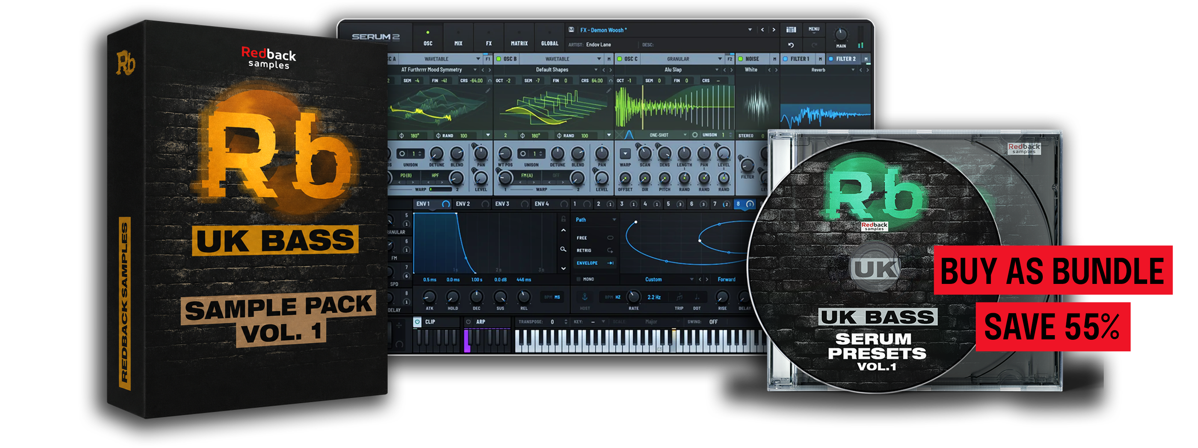Screen dimensions: 1198x448
Task: Click the DOT dotted note icon
Action: click(x=697, y=297)
